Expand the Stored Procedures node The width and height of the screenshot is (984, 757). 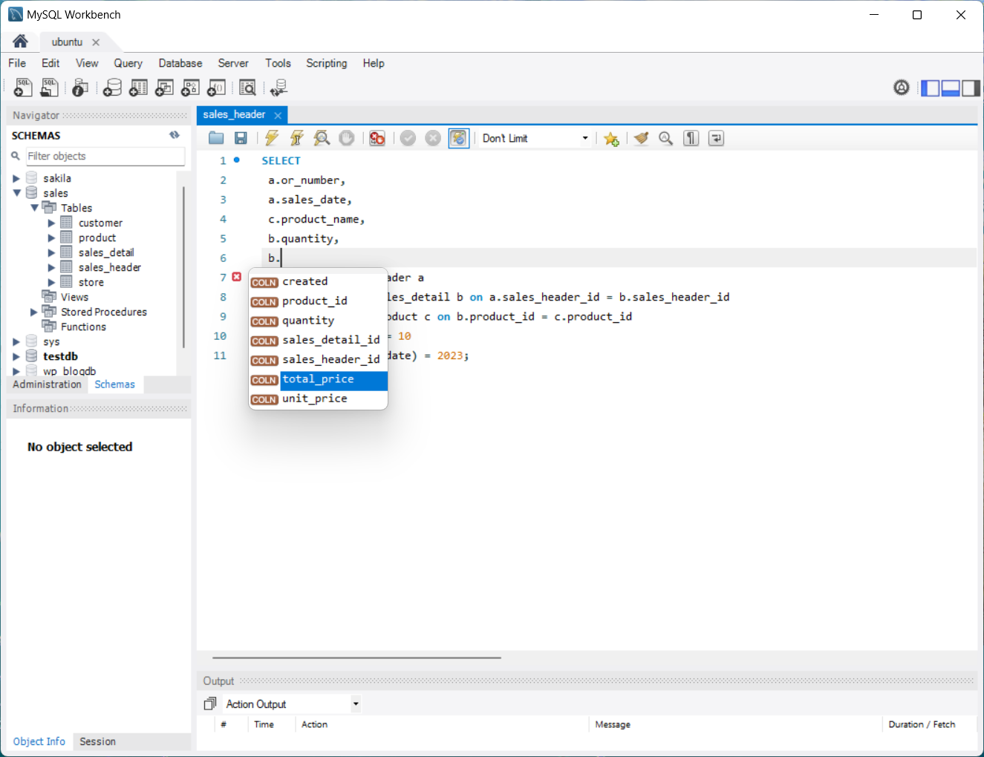(34, 312)
